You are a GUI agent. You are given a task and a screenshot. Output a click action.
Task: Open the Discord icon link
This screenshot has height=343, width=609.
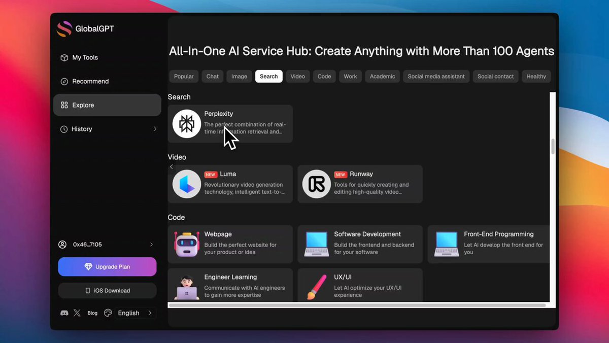[x=64, y=313]
